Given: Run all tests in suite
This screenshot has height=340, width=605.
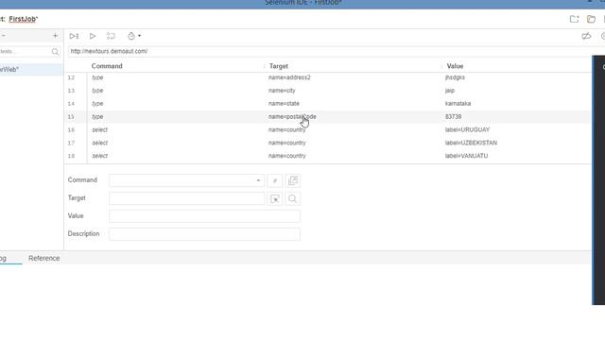Looking at the screenshot, I should [x=74, y=36].
